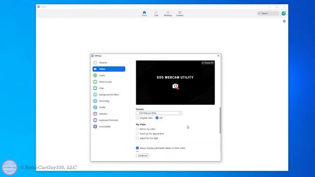The height and width of the screenshot is (177, 315).
Task: Select Statistics settings category
Action: point(109,114)
